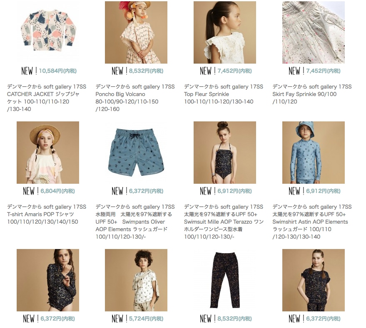Open the Poncho Big Volcano photo
Screen dimensions: 366x328
point(136,32)
